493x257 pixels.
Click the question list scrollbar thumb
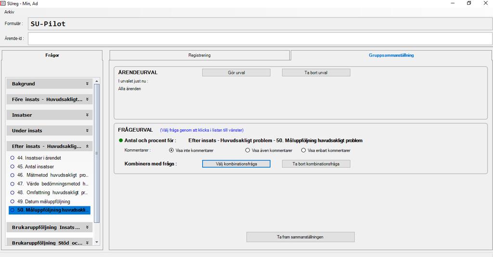pos(97,153)
